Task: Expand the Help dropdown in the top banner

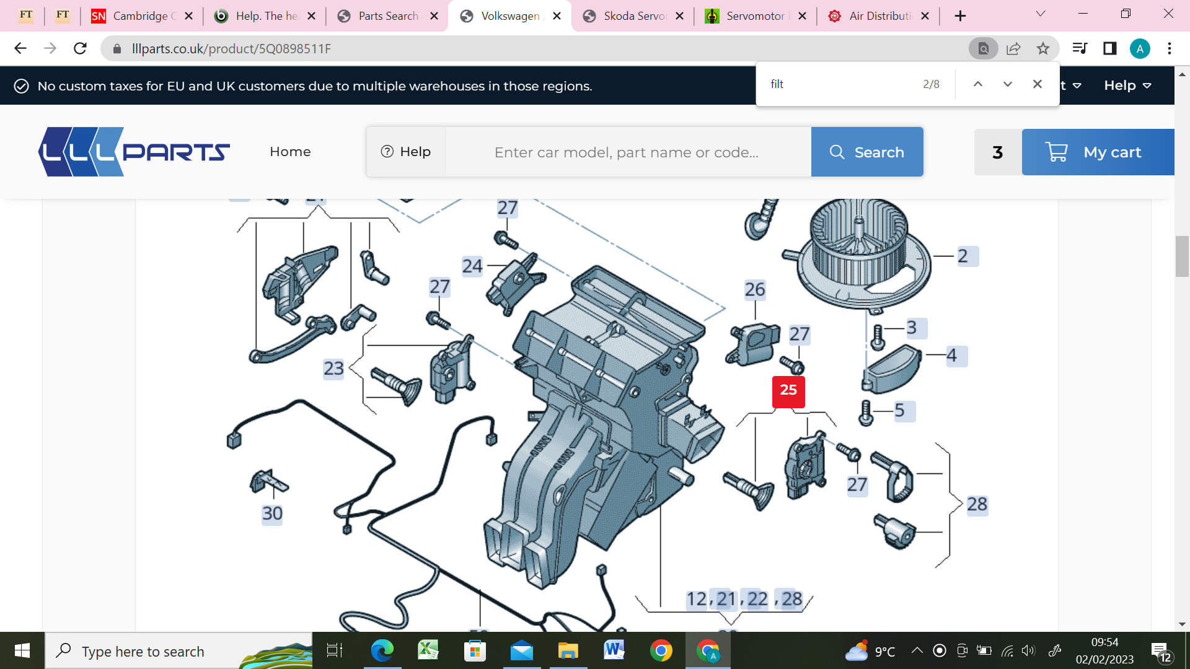Action: coord(1127,85)
